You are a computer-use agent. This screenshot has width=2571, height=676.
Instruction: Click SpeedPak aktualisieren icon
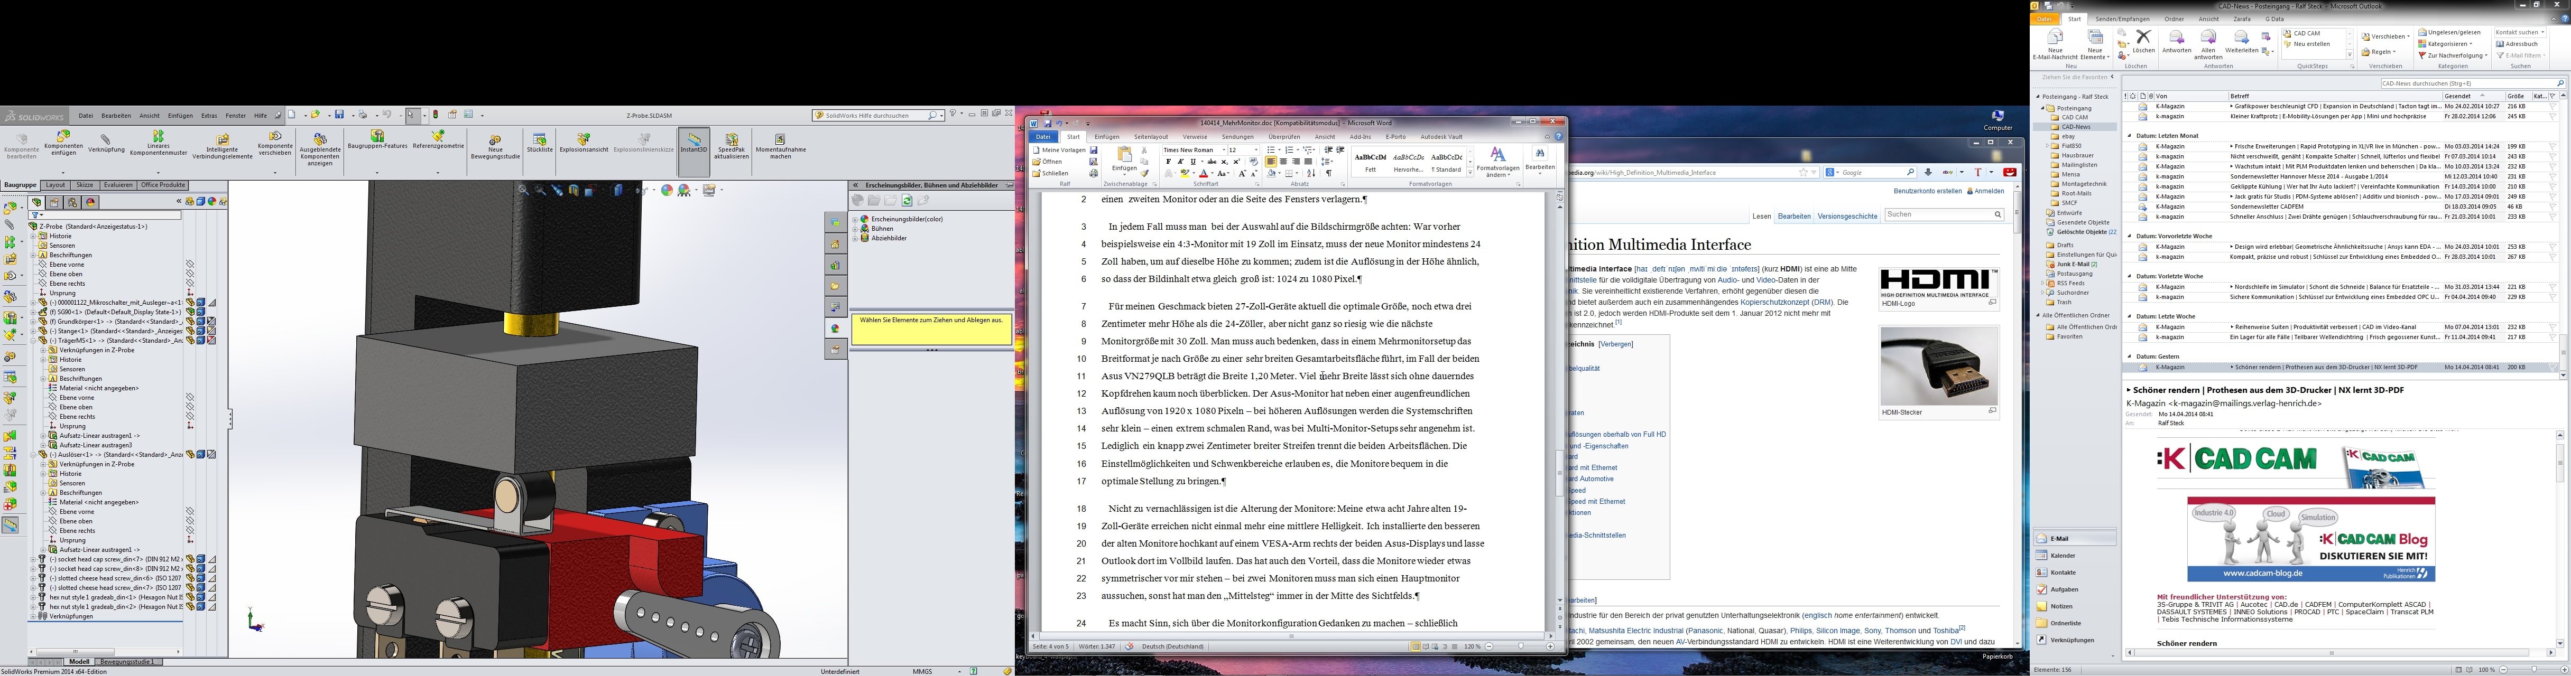[732, 147]
